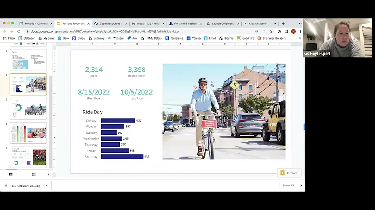Switch to the Launch Celebration tab
375x210 pixels.
tap(223, 23)
